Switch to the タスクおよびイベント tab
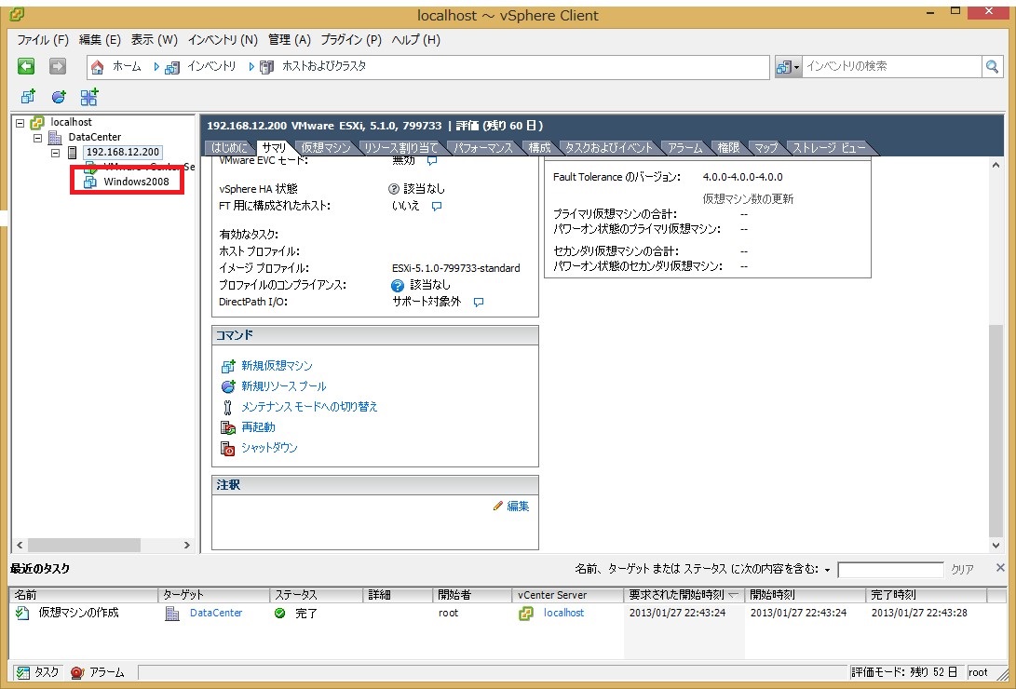Image resolution: width=1016 pixels, height=689 pixels. [609, 148]
